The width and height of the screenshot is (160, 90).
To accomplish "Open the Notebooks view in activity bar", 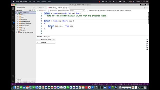I will (13, 17).
